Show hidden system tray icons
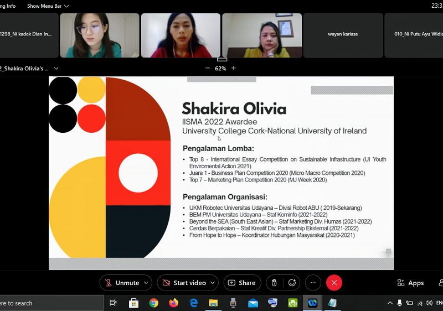This screenshot has height=311, width=443. (x=390, y=303)
